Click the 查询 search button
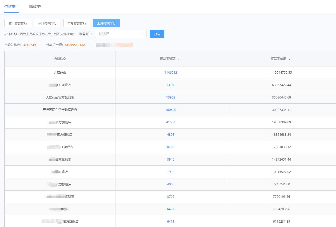 click(x=157, y=34)
